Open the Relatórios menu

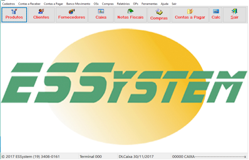click(123, 3)
